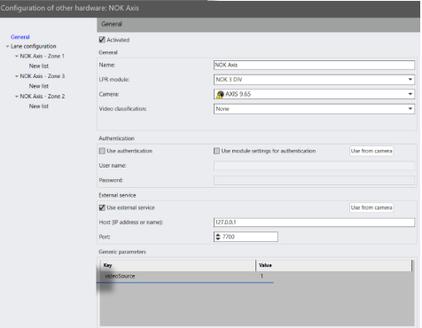Click the Value column header

point(334,265)
